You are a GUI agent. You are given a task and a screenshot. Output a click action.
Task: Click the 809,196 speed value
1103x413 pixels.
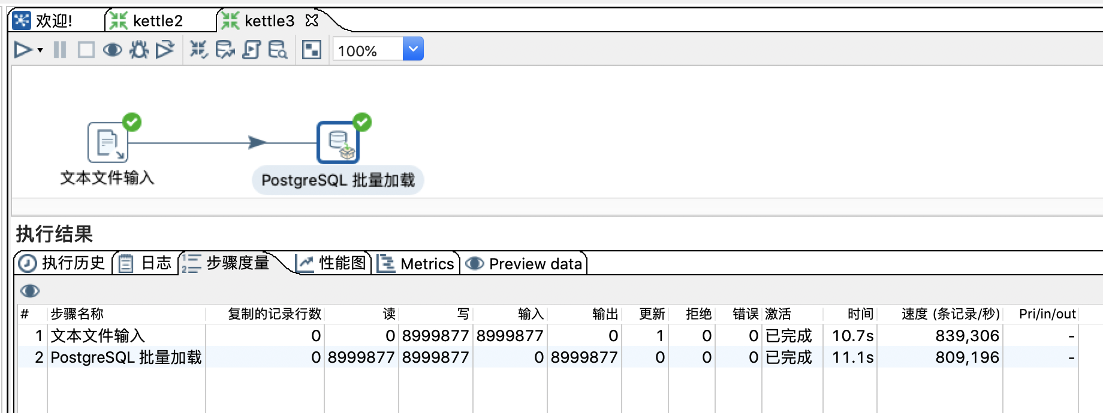(967, 357)
